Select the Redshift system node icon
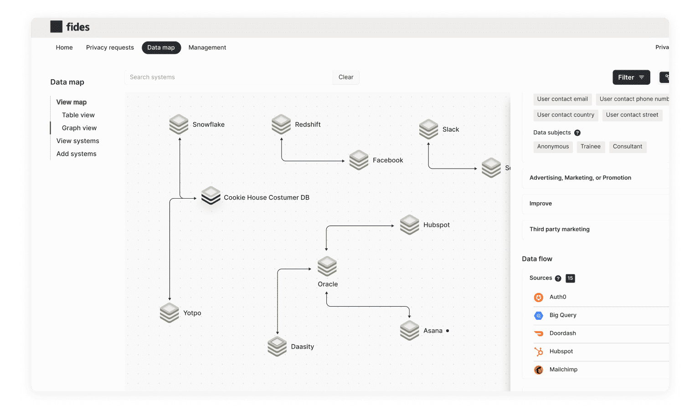Image resolution: width=700 pixels, height=410 pixels. [x=281, y=124]
